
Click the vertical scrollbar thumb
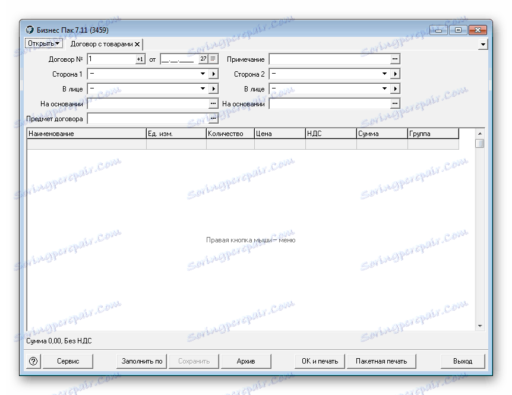(x=480, y=143)
